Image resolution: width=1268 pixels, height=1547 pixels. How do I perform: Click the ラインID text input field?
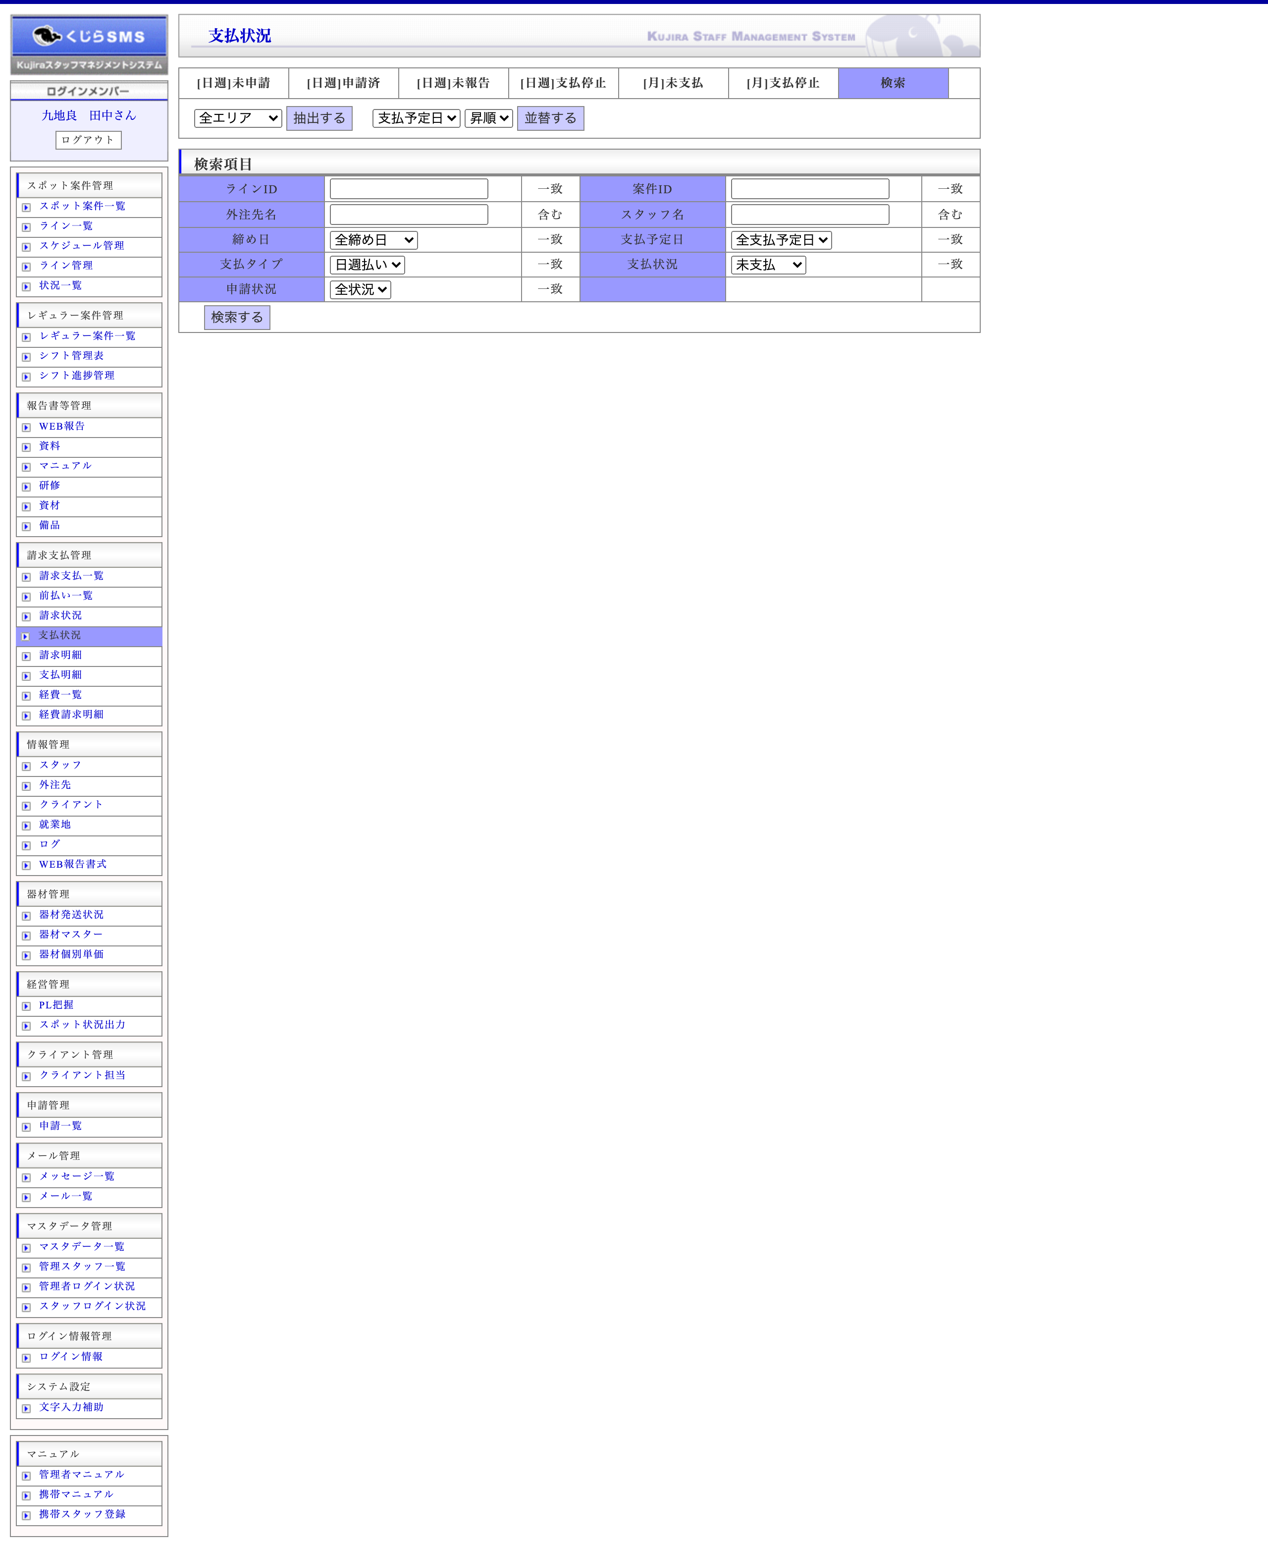click(408, 188)
